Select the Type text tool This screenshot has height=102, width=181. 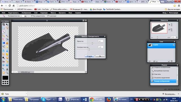[x=7, y=69]
